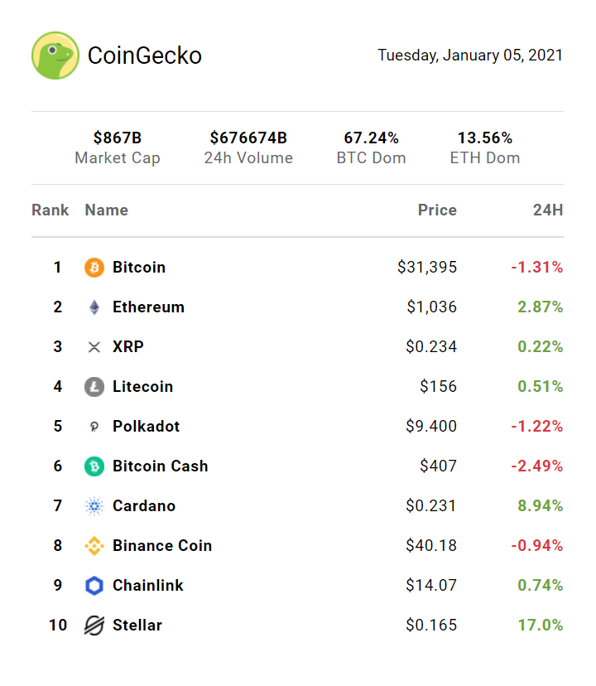Click the Ethereum diamond icon
The width and height of the screenshot is (596, 686).
coord(94,307)
